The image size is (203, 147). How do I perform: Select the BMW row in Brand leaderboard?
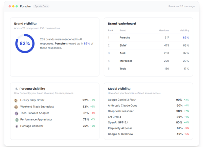tap(148, 46)
